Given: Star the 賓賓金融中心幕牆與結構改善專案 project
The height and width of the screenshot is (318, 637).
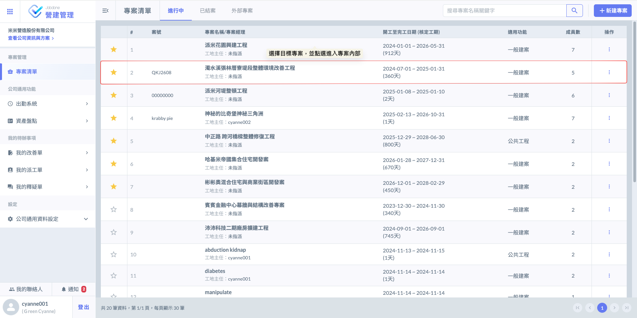Looking at the screenshot, I should tap(113, 210).
